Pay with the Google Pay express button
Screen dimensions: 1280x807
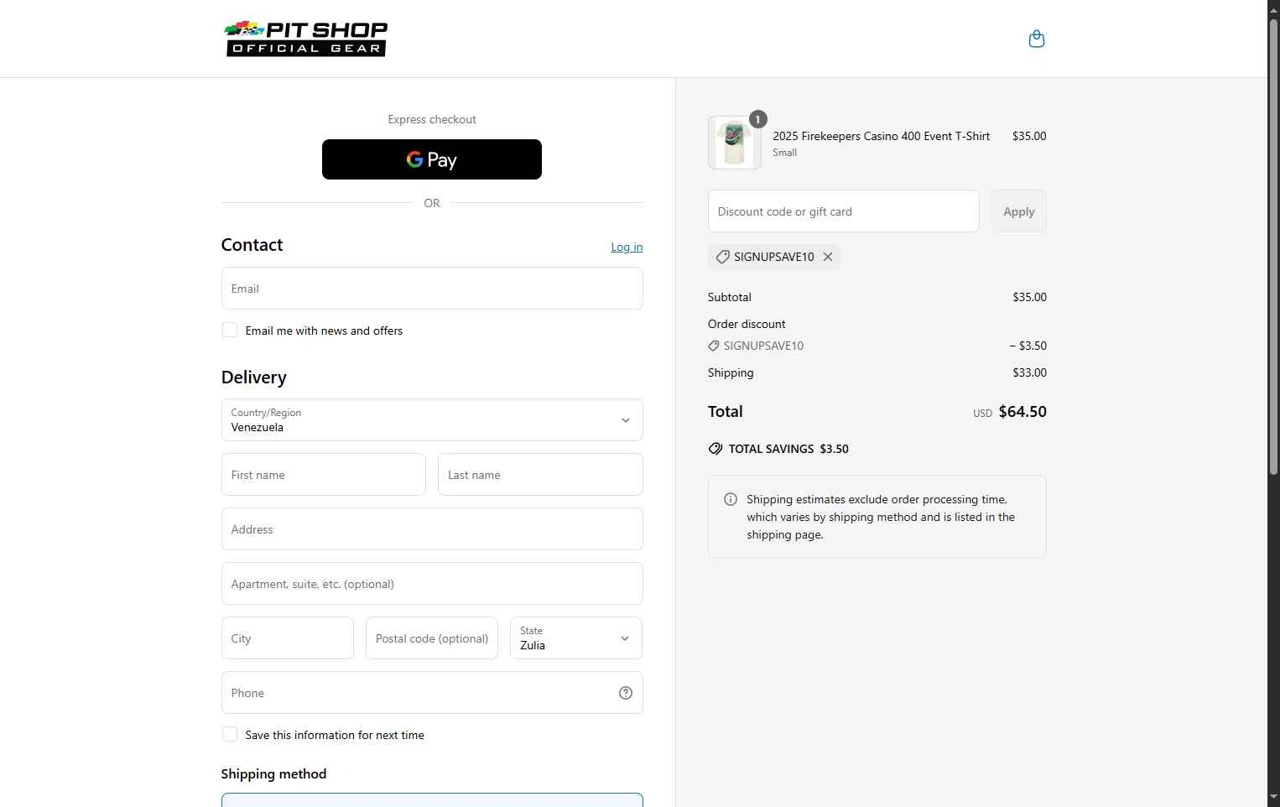pyautogui.click(x=432, y=159)
